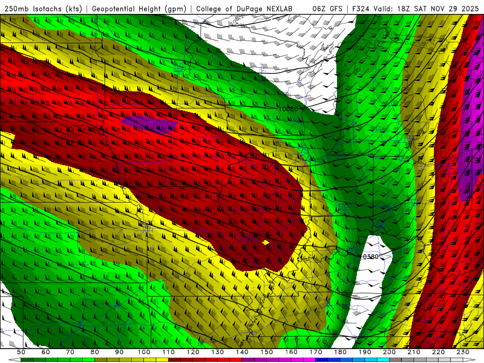This screenshot has width=484, height=363.
Task: Pick the dark blue swatch under the 170 label
Action: (322, 360)
